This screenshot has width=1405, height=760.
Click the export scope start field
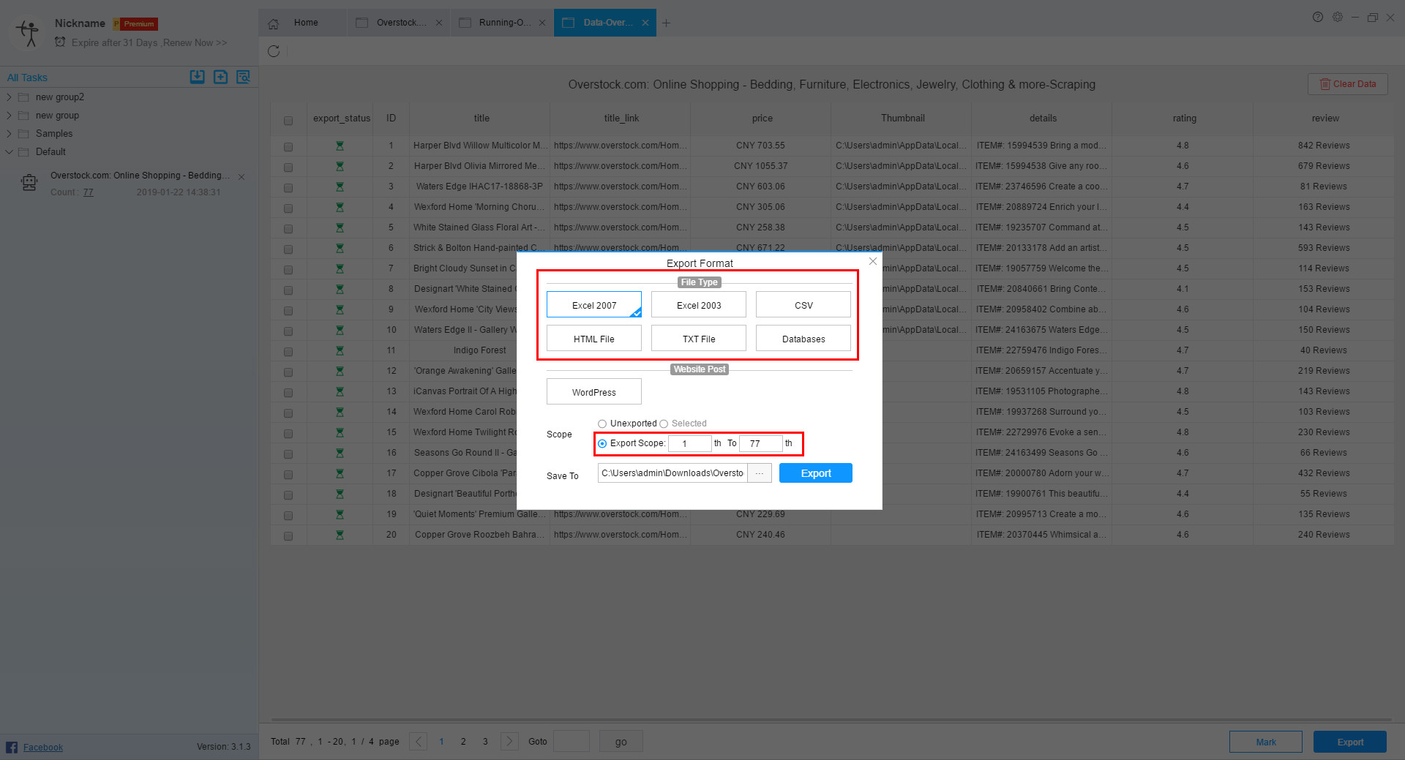690,443
